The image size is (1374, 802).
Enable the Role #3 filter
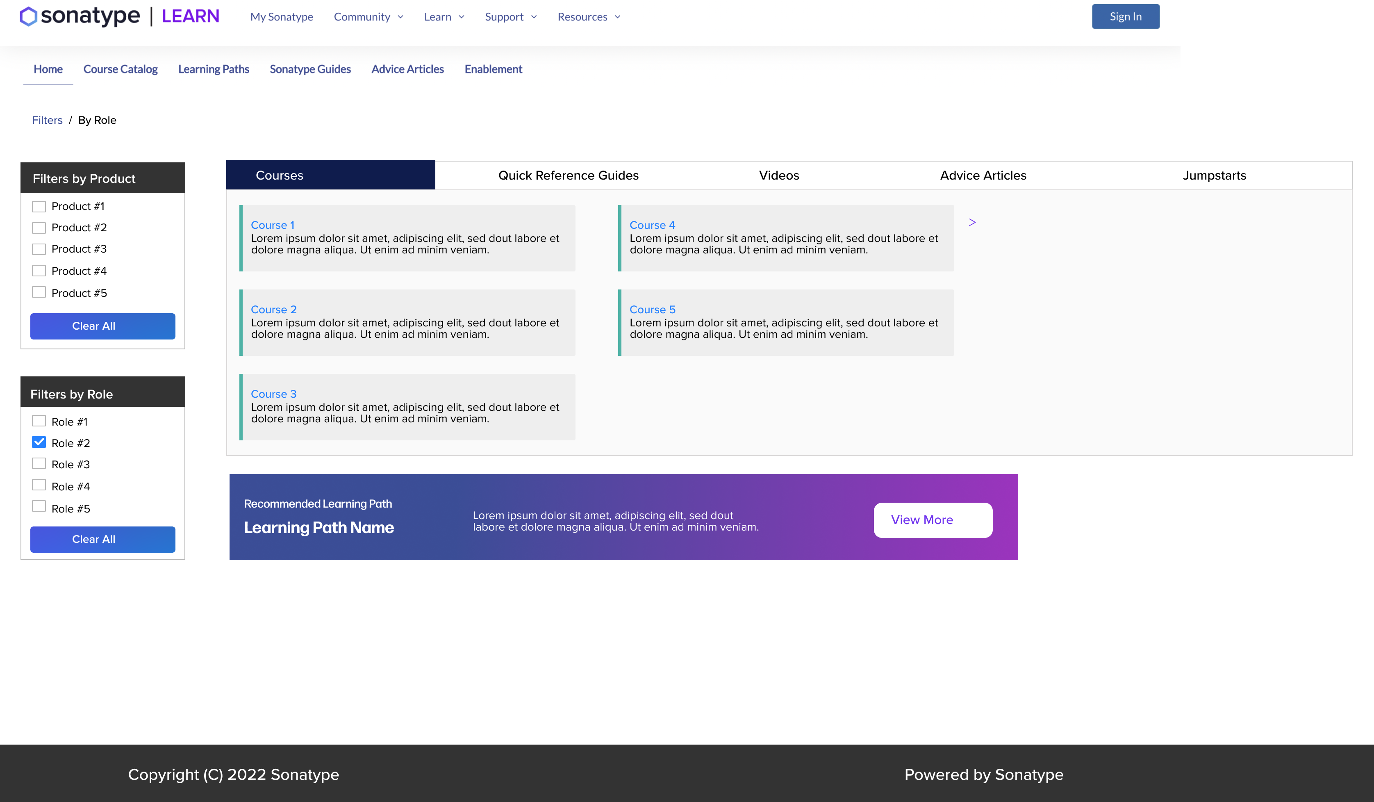(39, 463)
